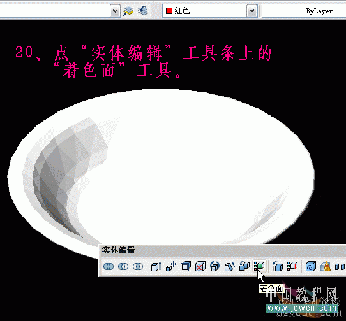Choose the Copy Edges tool
The width and height of the screenshot is (346, 321).
click(278, 267)
